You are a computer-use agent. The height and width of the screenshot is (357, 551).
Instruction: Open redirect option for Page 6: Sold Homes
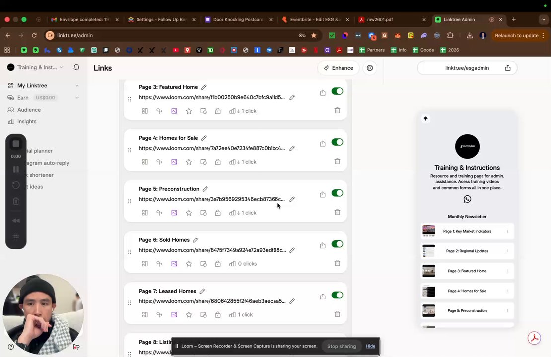159,264
